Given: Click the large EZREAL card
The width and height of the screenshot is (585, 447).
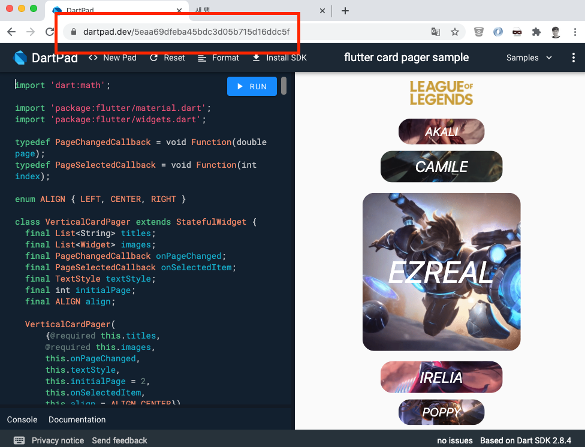Looking at the screenshot, I should [x=441, y=271].
